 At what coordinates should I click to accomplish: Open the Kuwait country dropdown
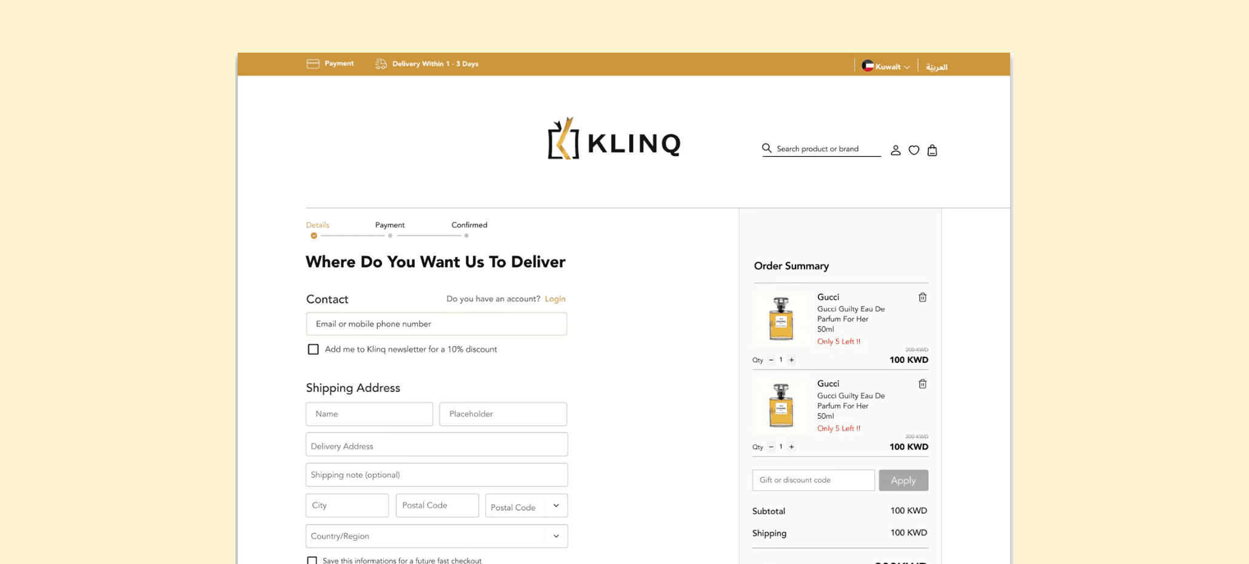click(886, 67)
